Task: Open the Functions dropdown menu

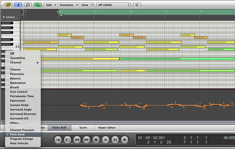Action: [68, 5]
